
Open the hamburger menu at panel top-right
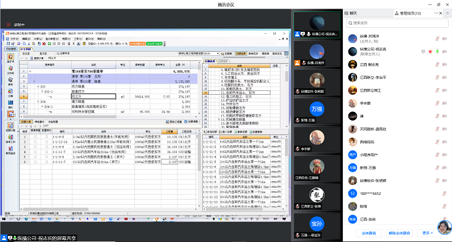447,13
